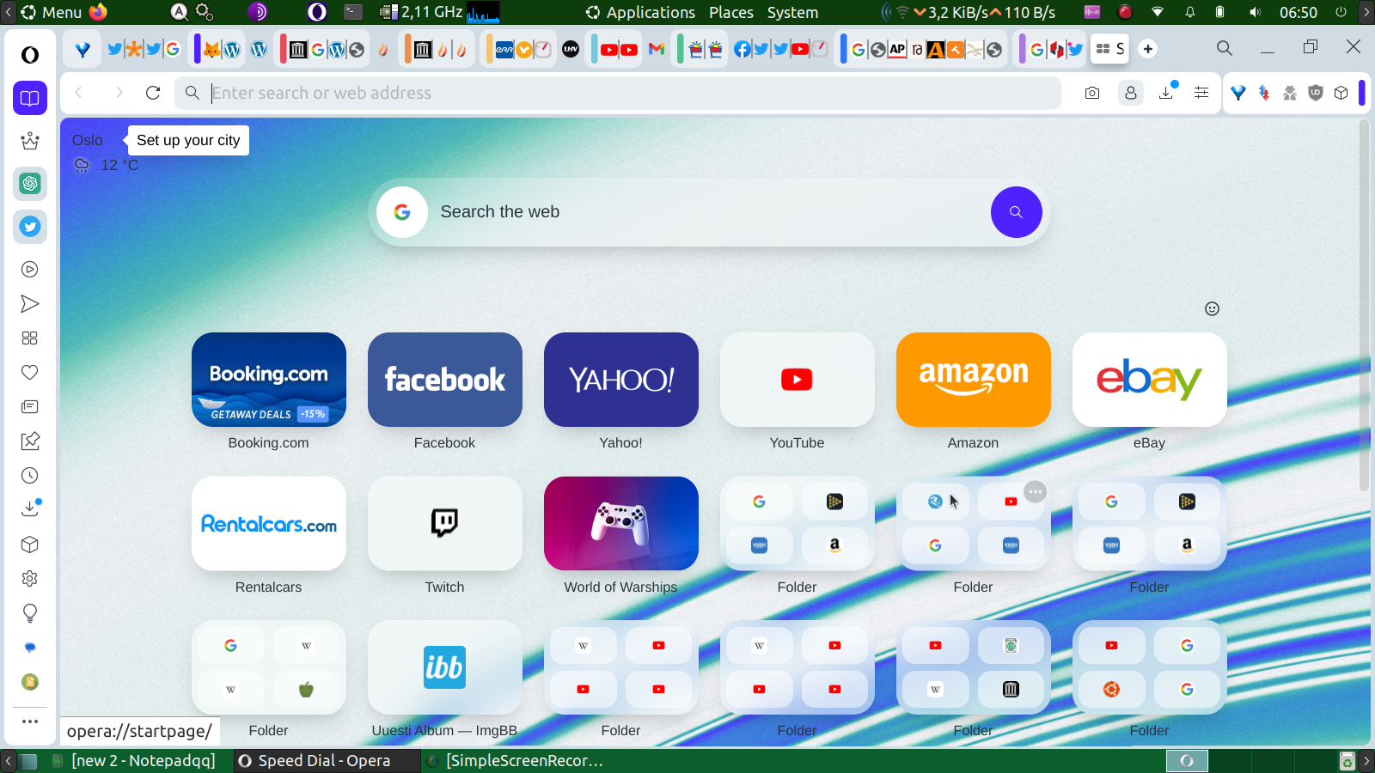Click the Oslo weather city link
The image size is (1375, 773).
(x=88, y=140)
